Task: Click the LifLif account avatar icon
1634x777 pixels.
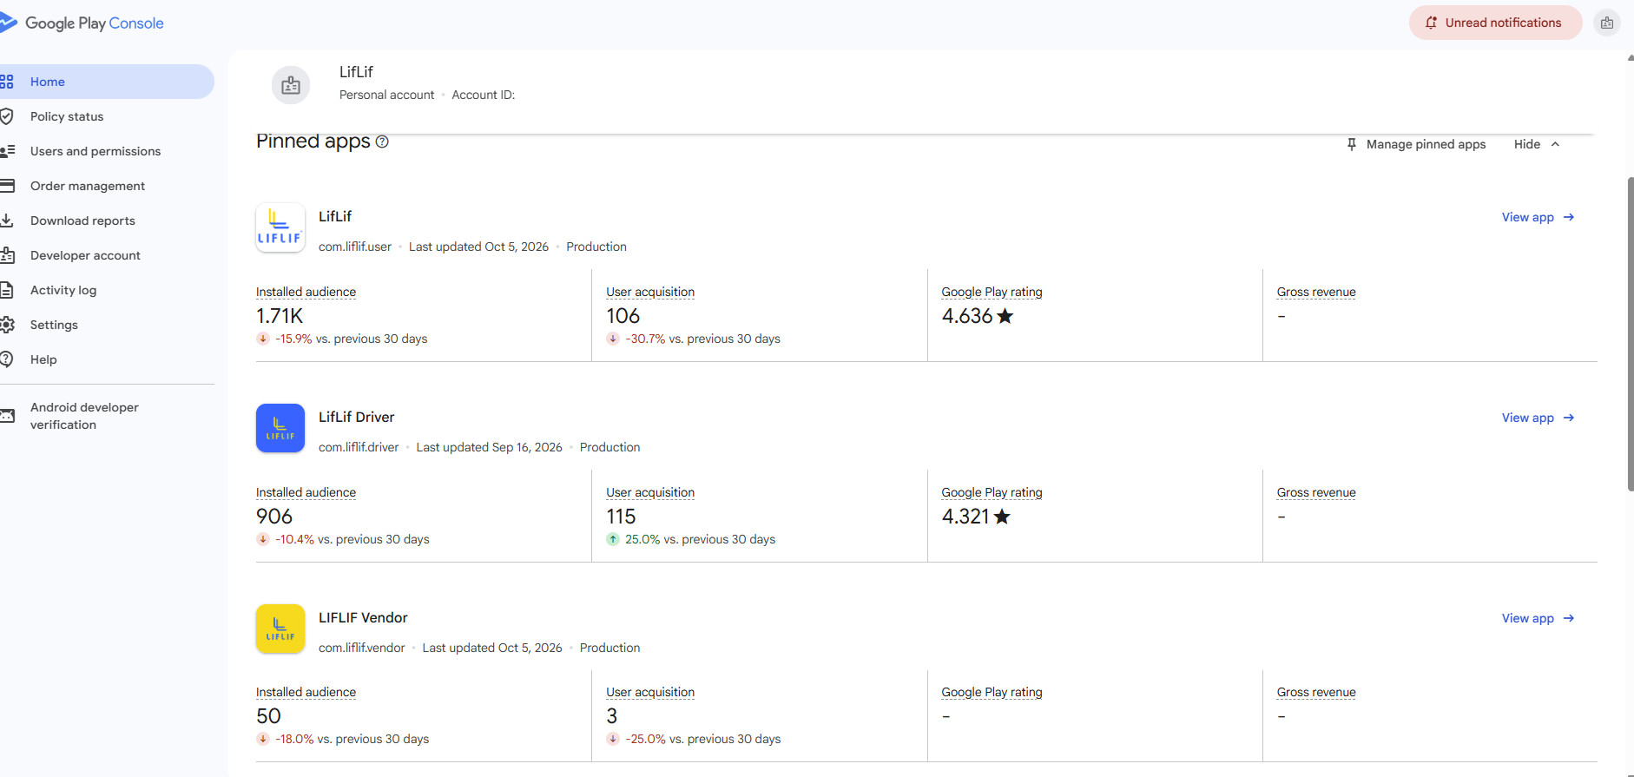Action: click(x=291, y=85)
